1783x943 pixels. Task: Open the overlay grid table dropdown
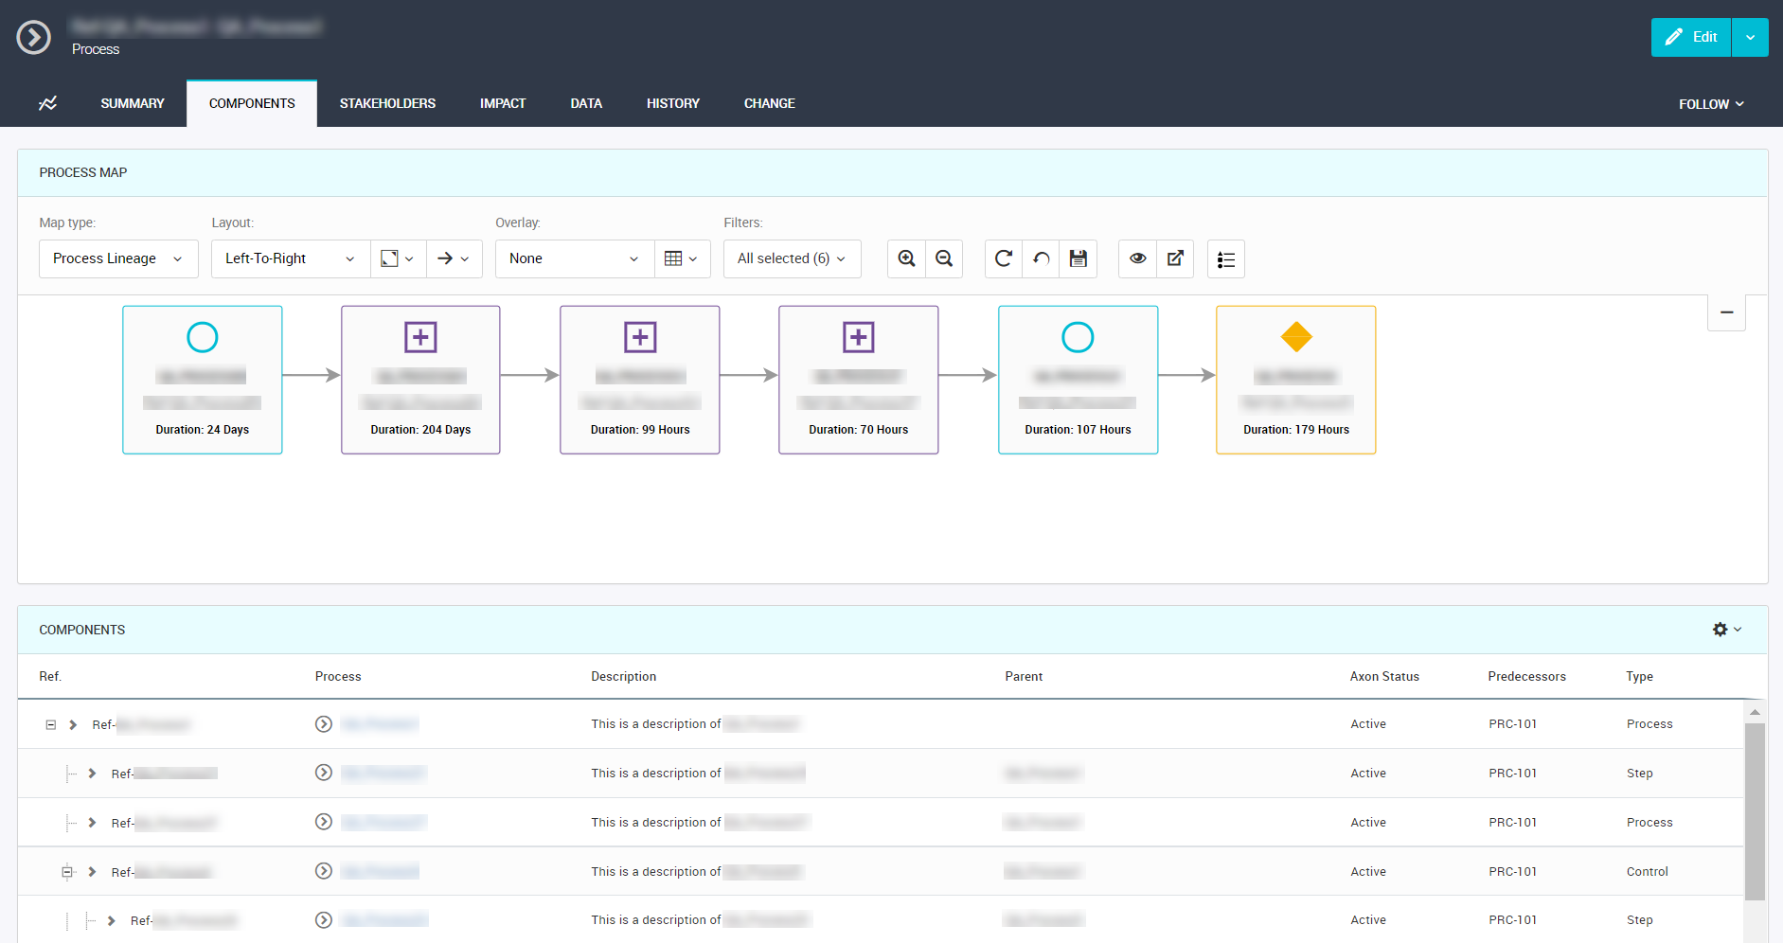click(x=682, y=258)
